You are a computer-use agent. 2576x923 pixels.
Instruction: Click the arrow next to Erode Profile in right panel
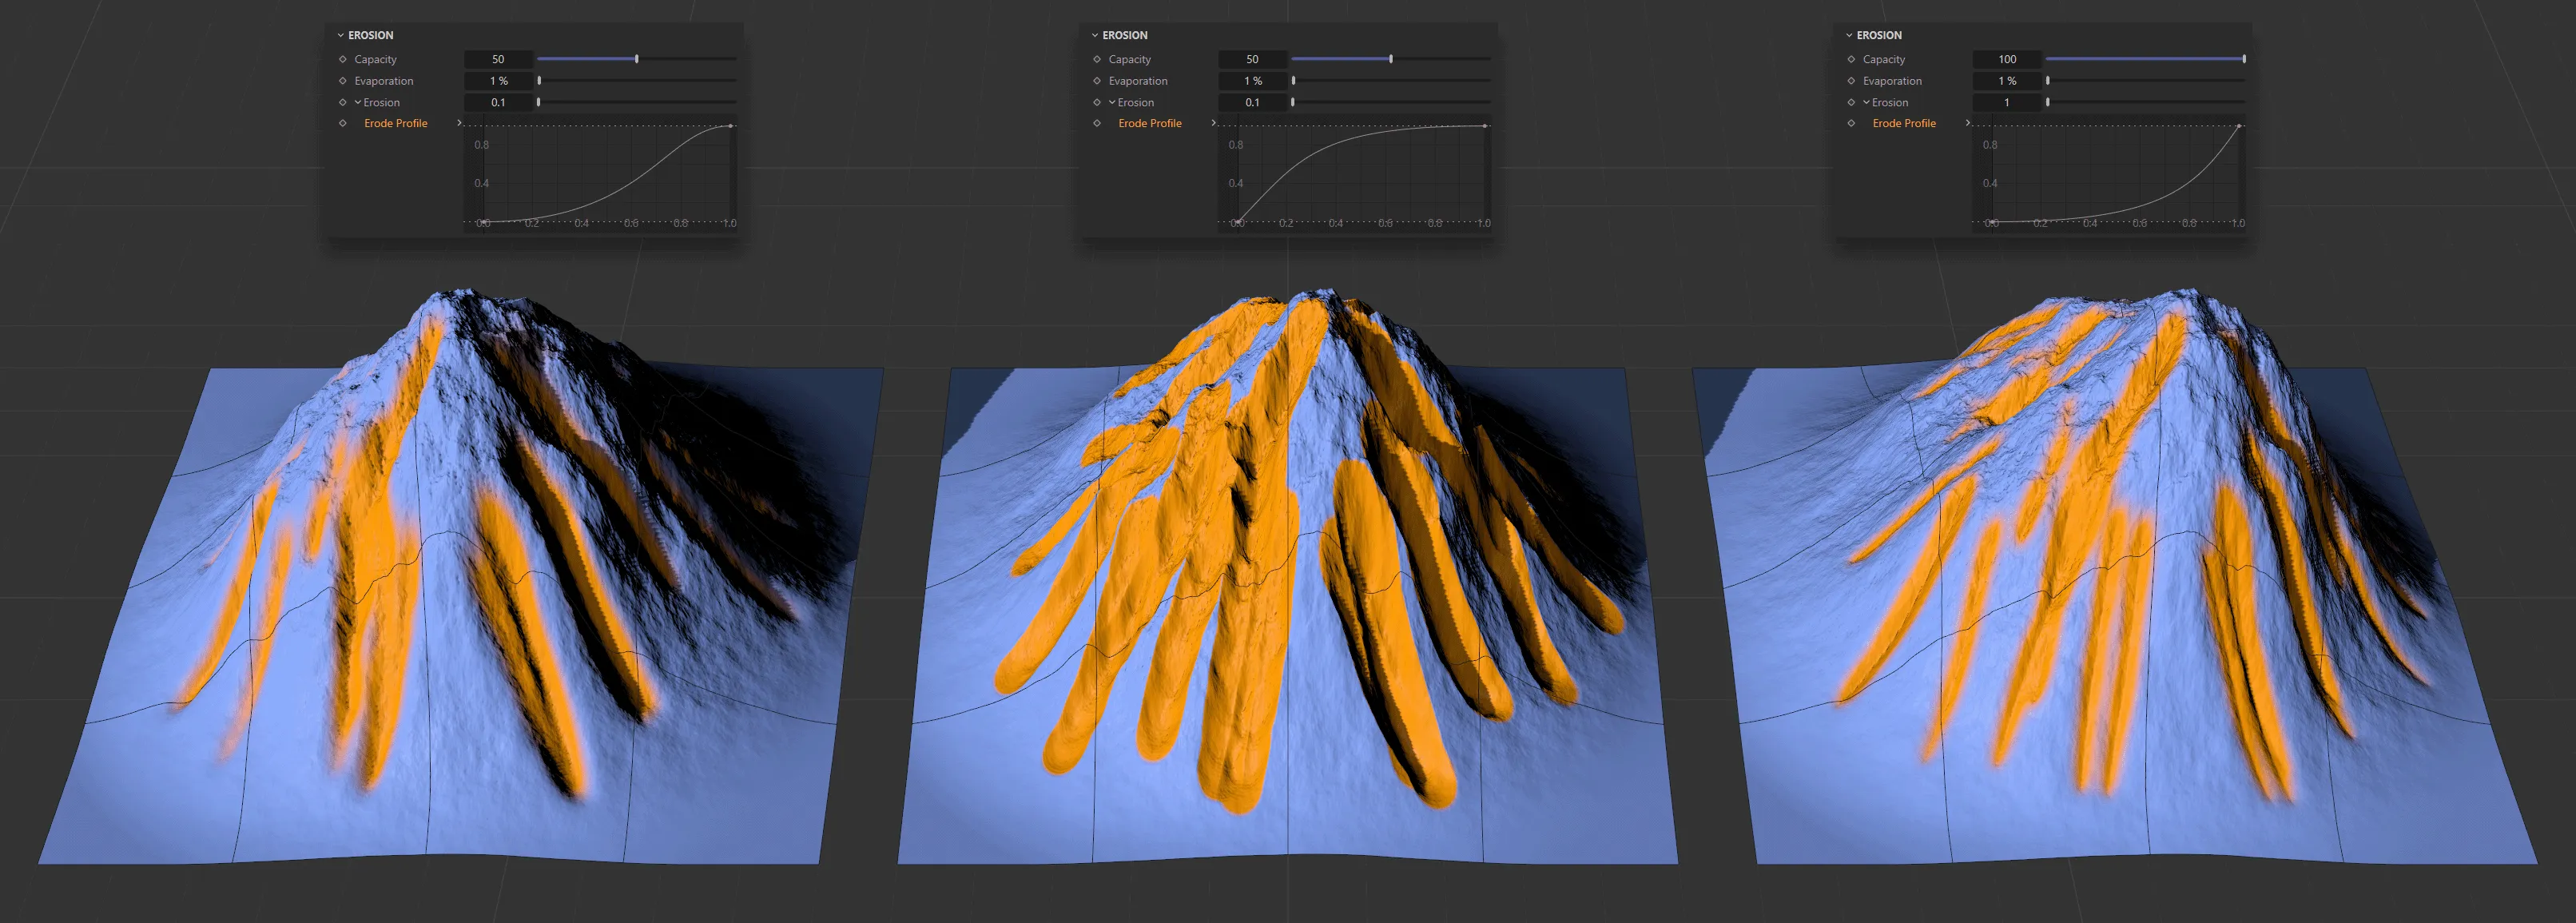[x=1968, y=123]
